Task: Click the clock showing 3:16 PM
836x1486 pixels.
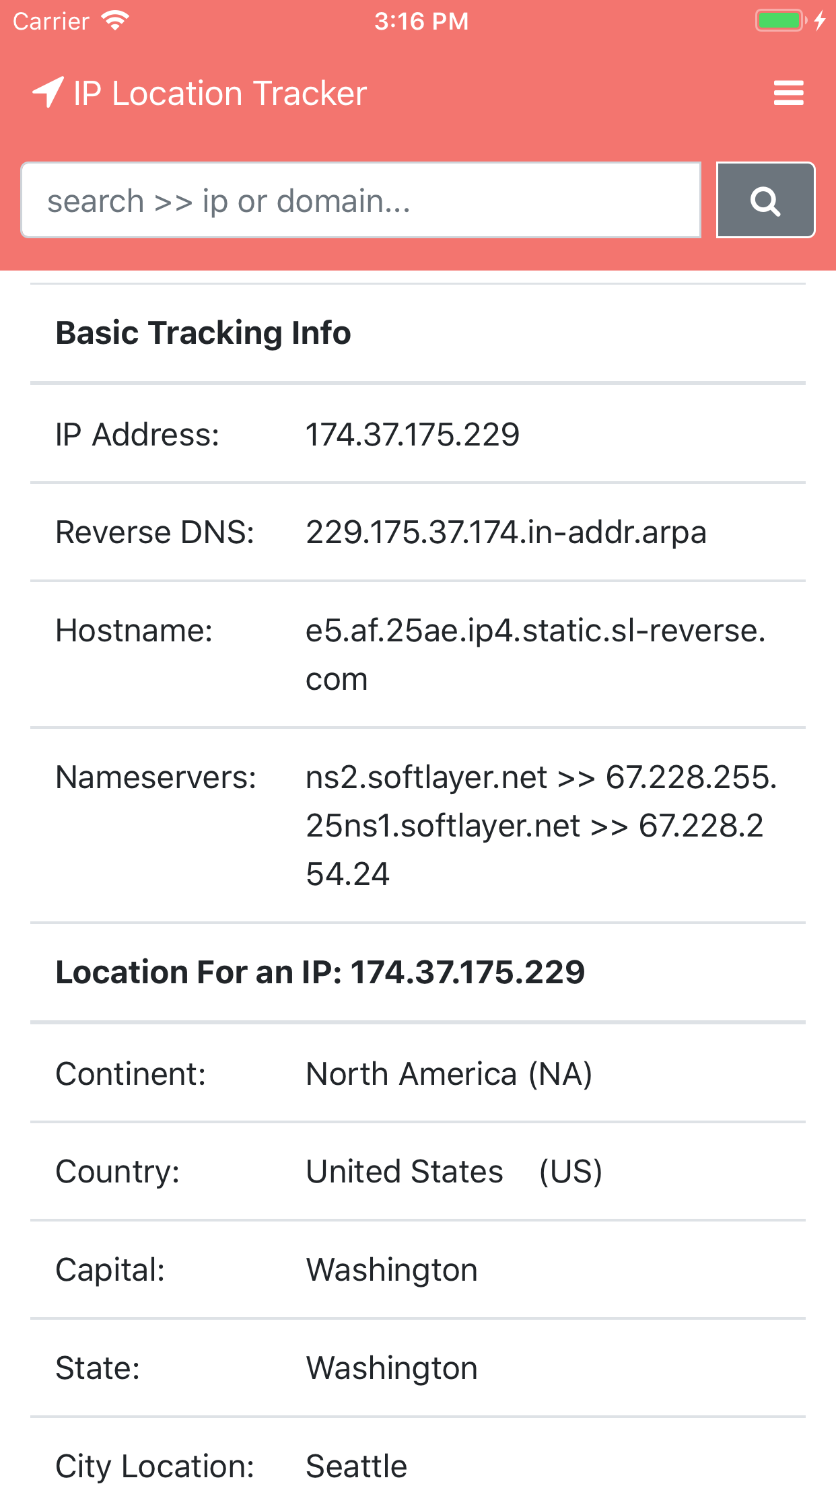Action: [x=421, y=21]
